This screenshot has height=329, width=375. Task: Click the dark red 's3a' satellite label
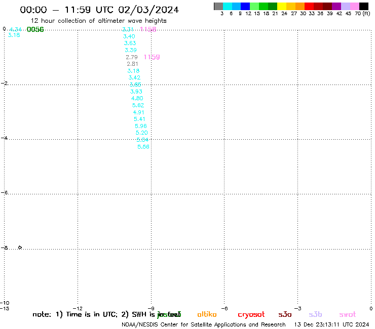pos(285,314)
